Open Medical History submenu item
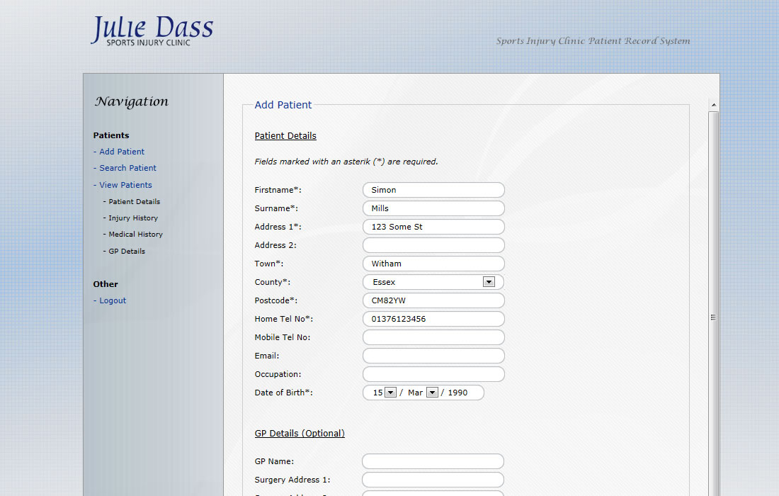The image size is (779, 496). point(135,235)
